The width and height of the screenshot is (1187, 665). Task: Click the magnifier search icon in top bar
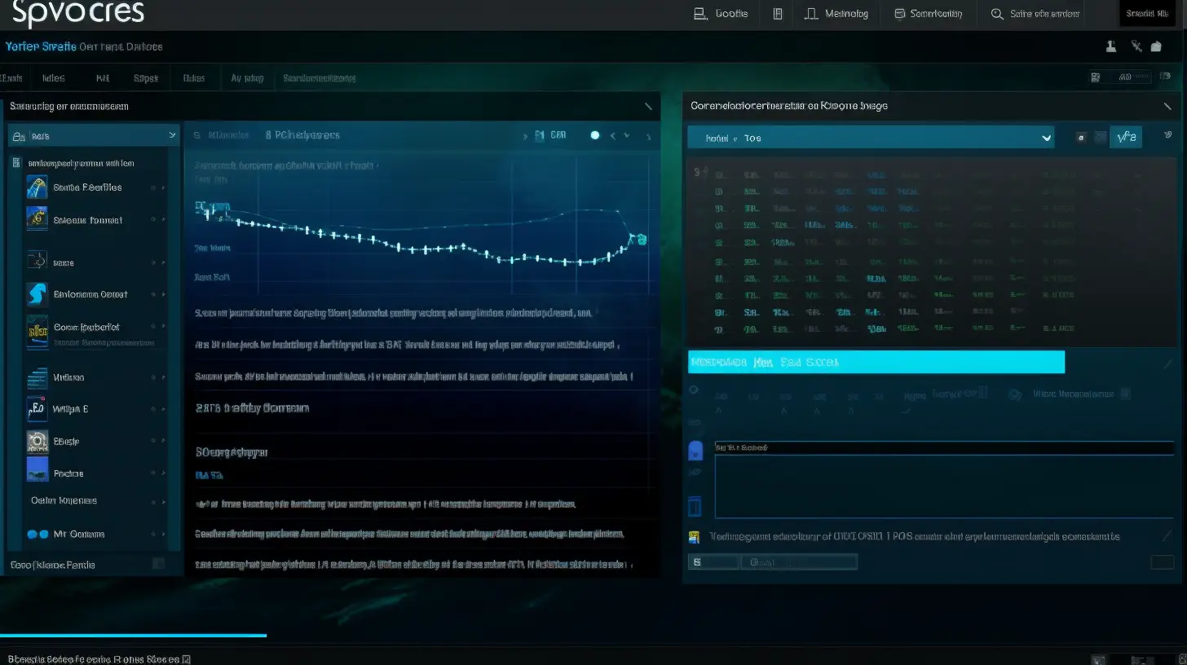click(x=996, y=14)
